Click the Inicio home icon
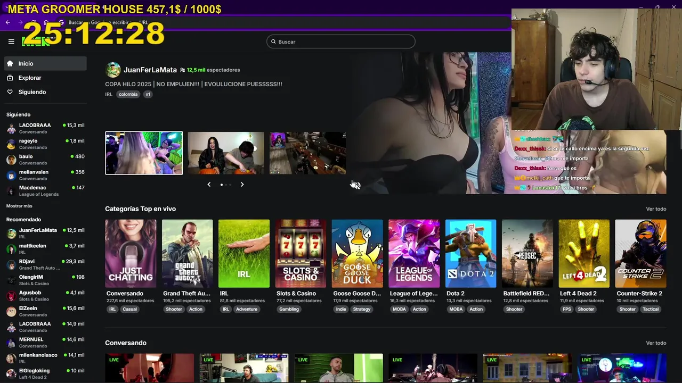Viewport: 682px width, 383px height. 10,63
